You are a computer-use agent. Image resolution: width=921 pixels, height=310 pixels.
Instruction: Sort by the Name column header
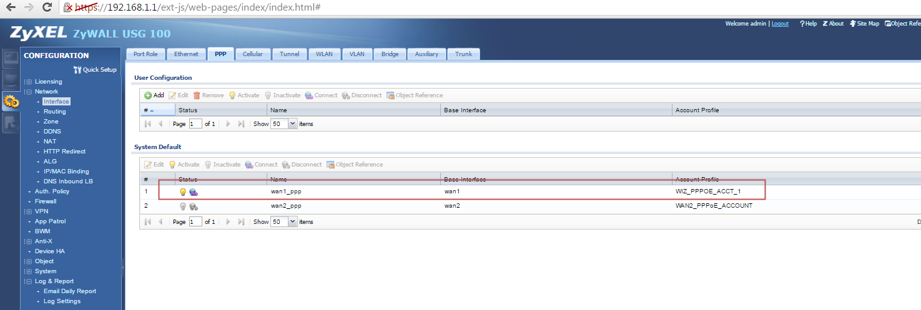coord(353,110)
